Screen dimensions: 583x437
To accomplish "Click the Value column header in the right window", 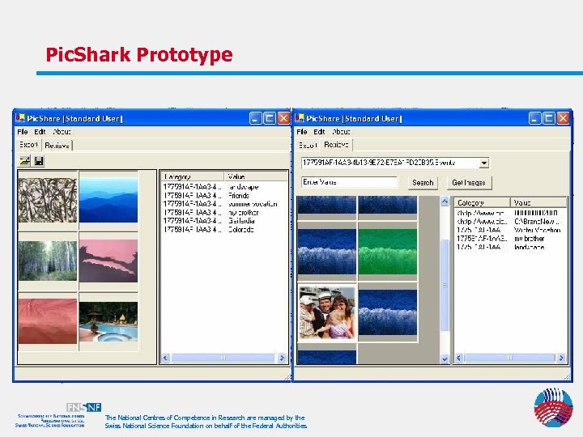I will coord(538,202).
